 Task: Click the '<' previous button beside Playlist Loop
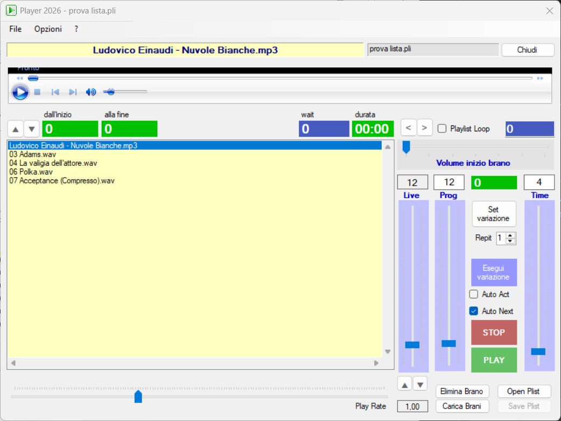point(408,128)
